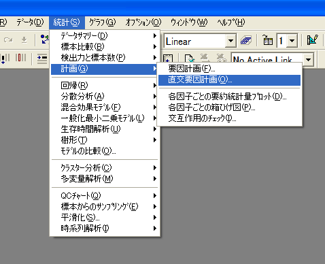
Task: Open the オプション(O) menu
Action: [143, 22]
